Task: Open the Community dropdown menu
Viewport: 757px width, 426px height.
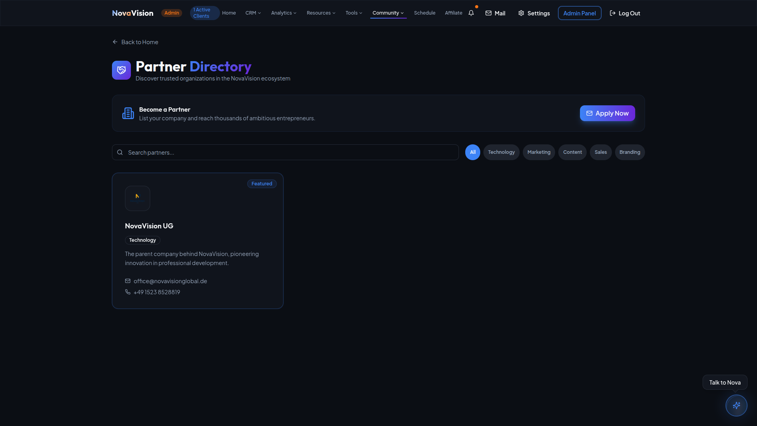Action: pyautogui.click(x=388, y=13)
